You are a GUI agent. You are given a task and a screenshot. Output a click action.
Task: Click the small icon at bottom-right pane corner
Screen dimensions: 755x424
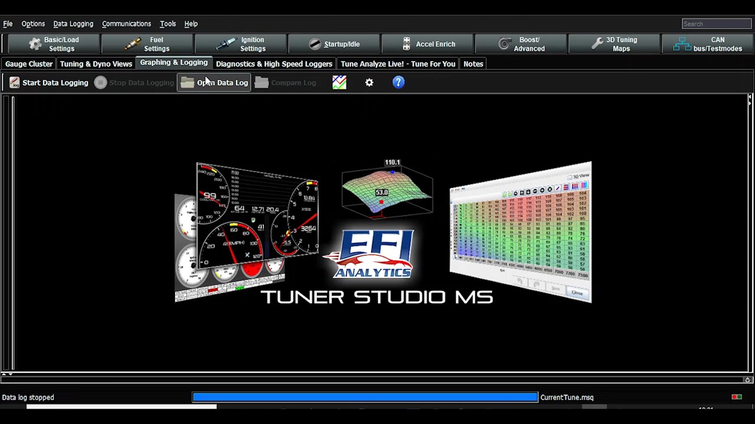pos(747,380)
